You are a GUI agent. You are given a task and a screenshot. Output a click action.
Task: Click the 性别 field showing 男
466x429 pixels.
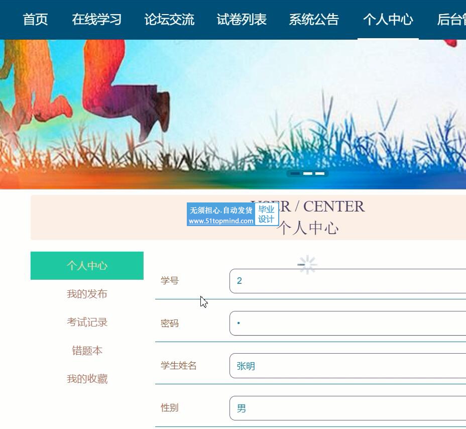[x=347, y=408]
